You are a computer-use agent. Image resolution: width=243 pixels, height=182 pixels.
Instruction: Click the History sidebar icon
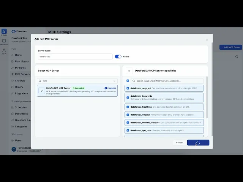click(13, 87)
